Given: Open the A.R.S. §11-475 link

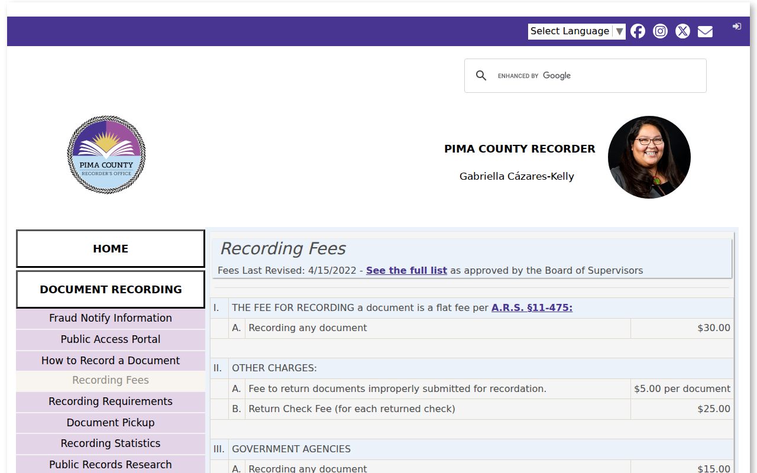Looking at the screenshot, I should [x=532, y=307].
